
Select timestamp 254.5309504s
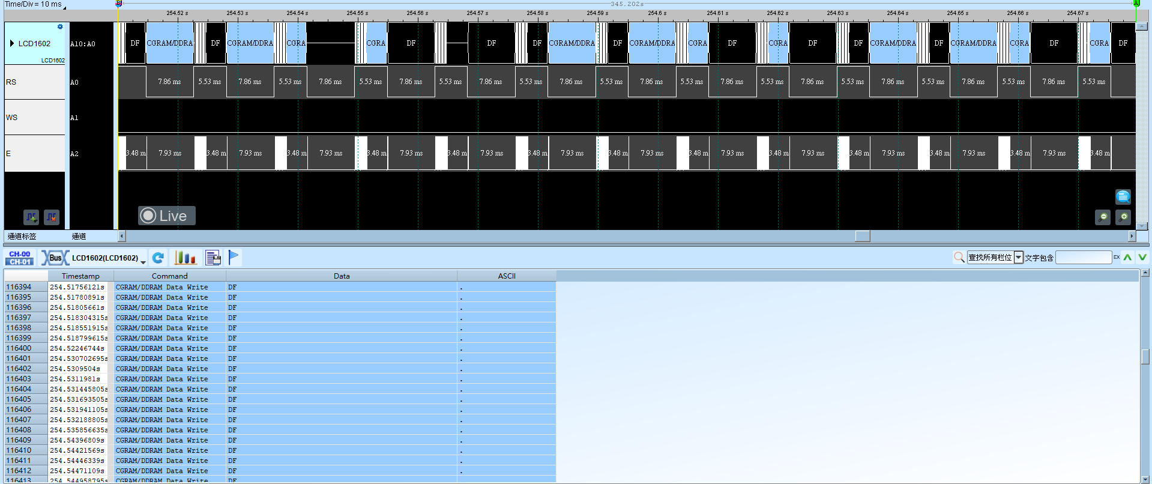pyautogui.click(x=75, y=369)
